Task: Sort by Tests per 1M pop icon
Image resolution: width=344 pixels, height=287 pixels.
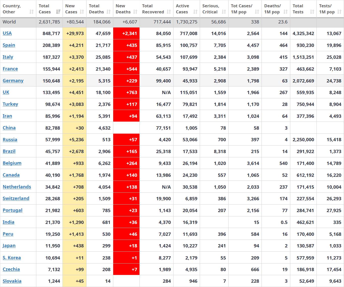Action: (x=339, y=12)
